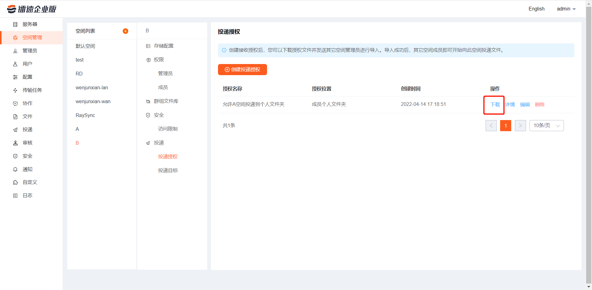Switch interface language to English
The image size is (592, 290).
click(536, 9)
